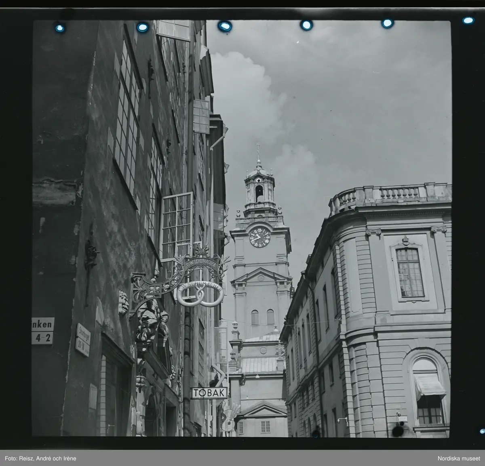Click the TOBAK shop sign
Viewport: 485px width, 466px height.
pyautogui.click(x=209, y=393)
